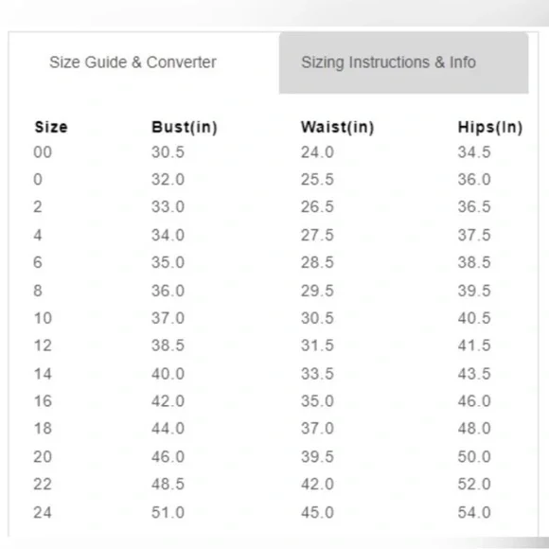Screen dimensions: 549x549
Task: Select the size 6 row label
Action: coord(38,262)
